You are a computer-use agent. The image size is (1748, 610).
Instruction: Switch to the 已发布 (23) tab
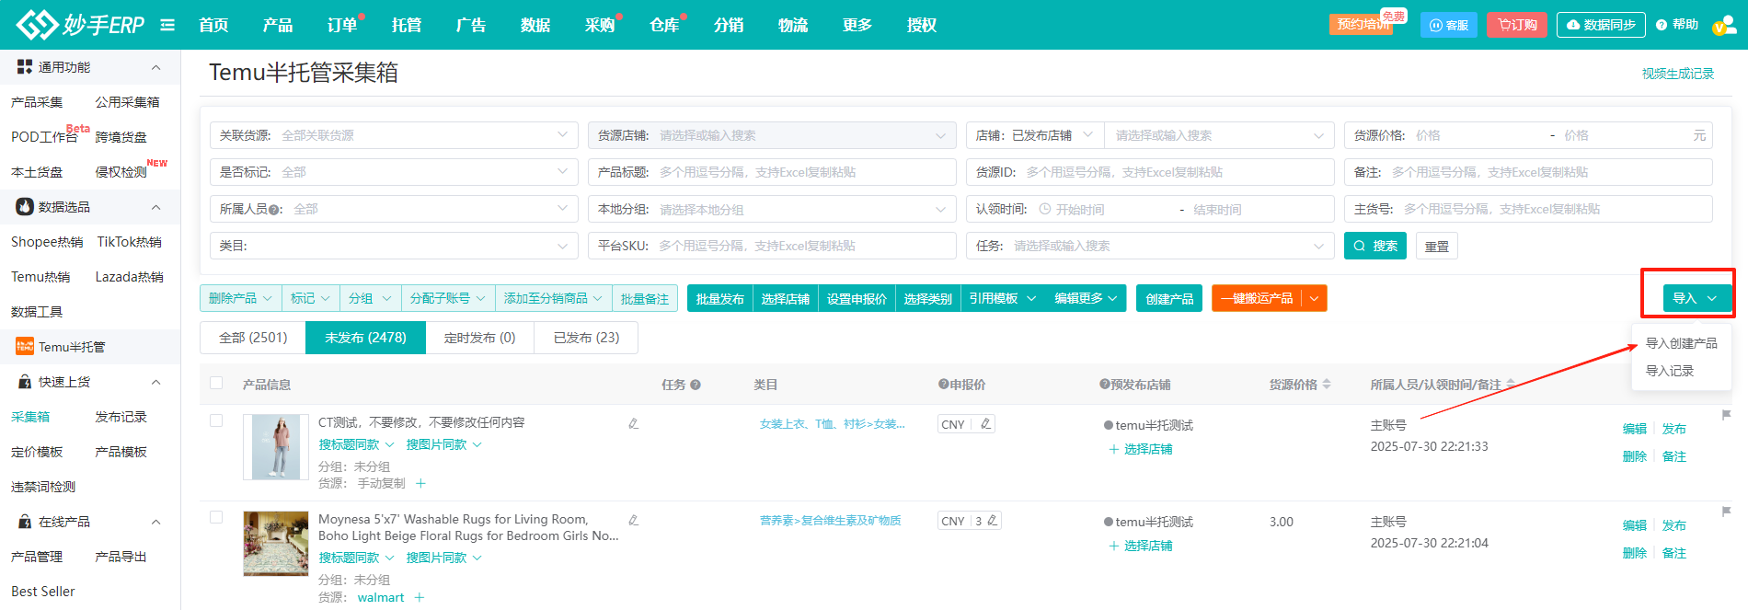pyautogui.click(x=586, y=338)
